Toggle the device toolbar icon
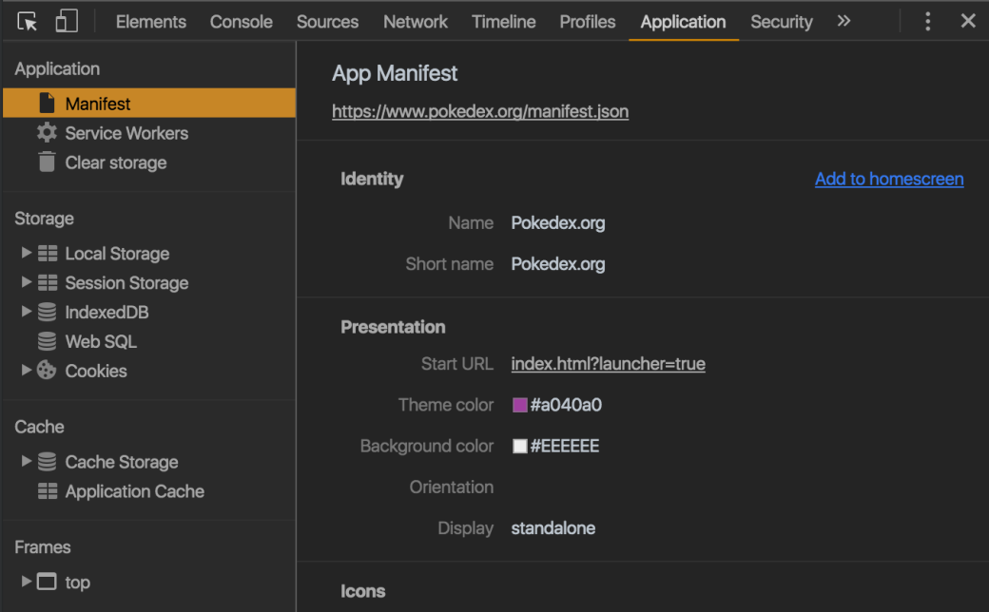The height and width of the screenshot is (612, 989). 67,21
